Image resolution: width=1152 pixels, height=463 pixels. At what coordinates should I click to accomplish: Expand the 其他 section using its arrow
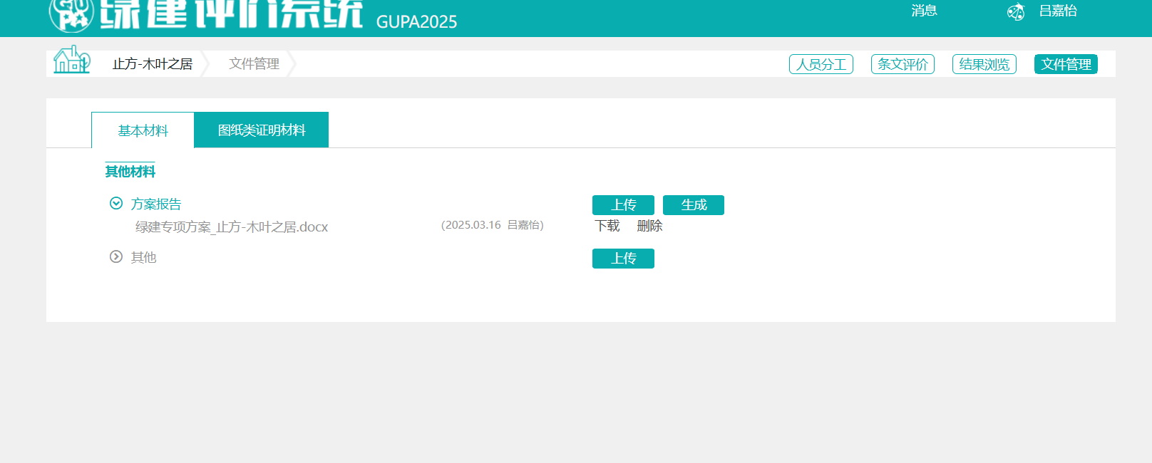pos(116,257)
